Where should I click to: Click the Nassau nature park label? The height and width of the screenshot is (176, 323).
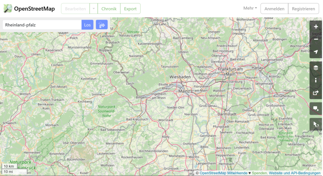(x=133, y=32)
